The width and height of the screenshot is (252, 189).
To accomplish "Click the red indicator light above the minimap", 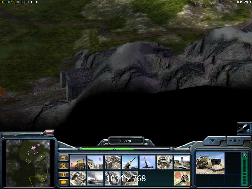I will 50,133.
